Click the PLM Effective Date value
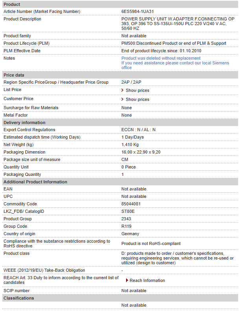242x311 pixels. tap(161, 51)
